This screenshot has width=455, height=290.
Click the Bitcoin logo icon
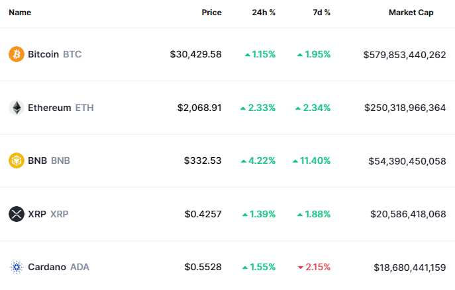click(x=17, y=54)
